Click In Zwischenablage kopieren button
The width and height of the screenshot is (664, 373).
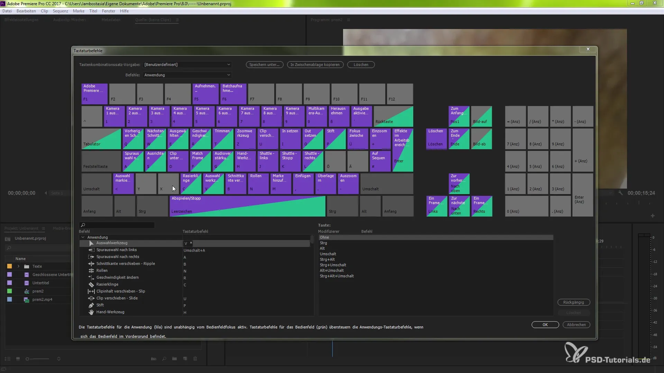(315, 65)
